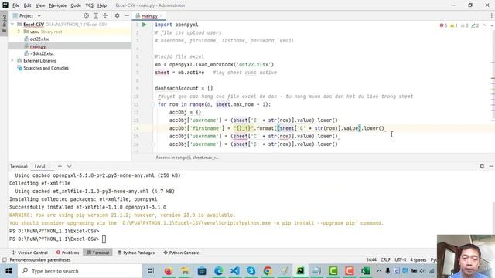
Task: Click the collapse all icon in Project panel
Action: coord(105,15)
